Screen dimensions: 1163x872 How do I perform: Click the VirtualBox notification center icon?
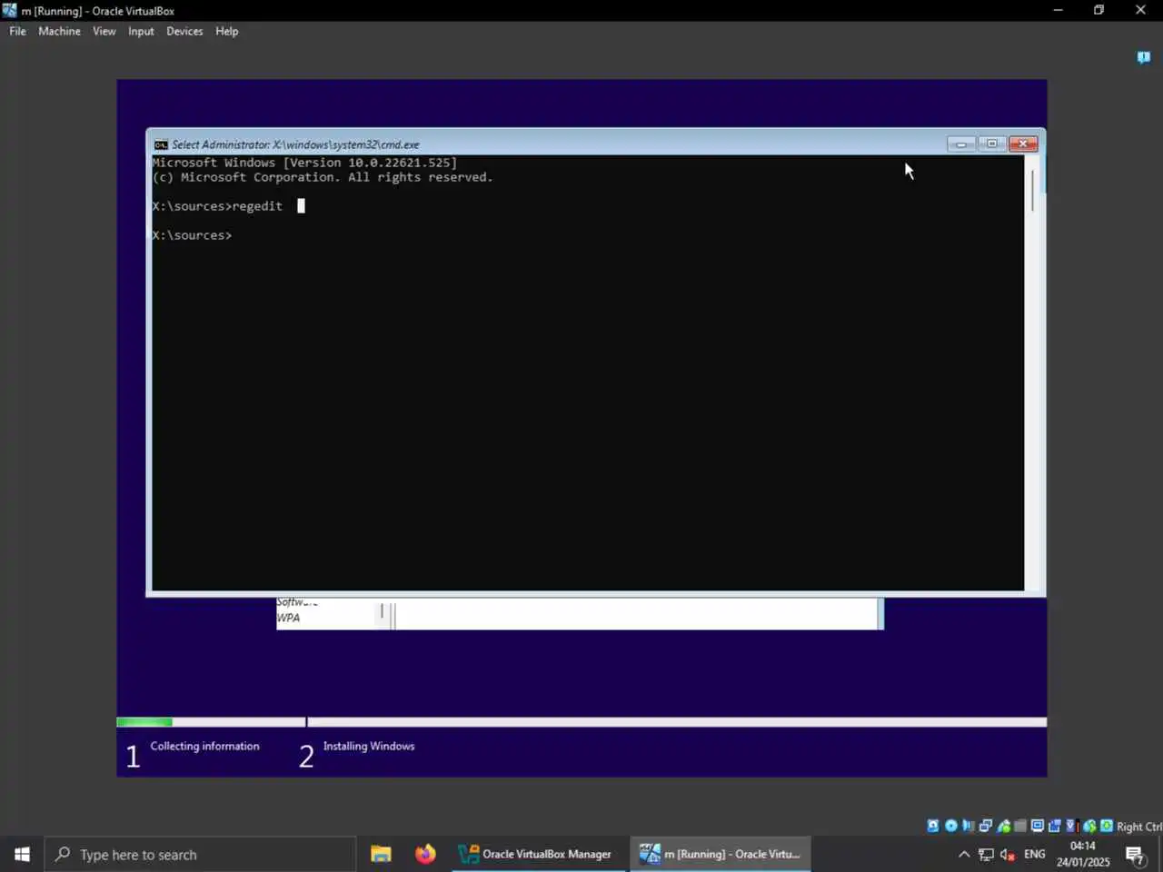click(1143, 57)
